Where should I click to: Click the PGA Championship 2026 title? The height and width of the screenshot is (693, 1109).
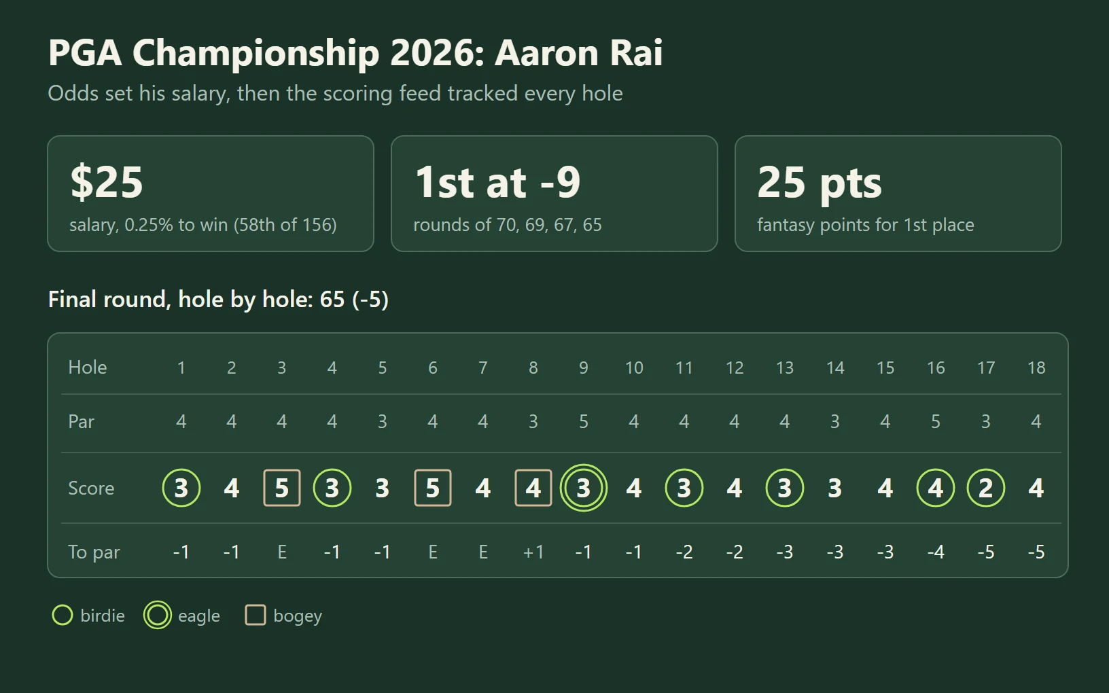[x=355, y=53]
